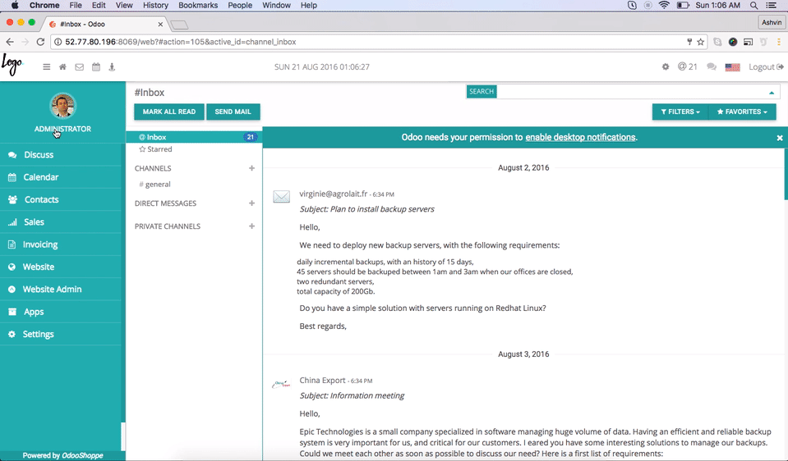Reload the page with refresh icon
Image resolution: width=788 pixels, height=461 pixels.
click(x=41, y=42)
